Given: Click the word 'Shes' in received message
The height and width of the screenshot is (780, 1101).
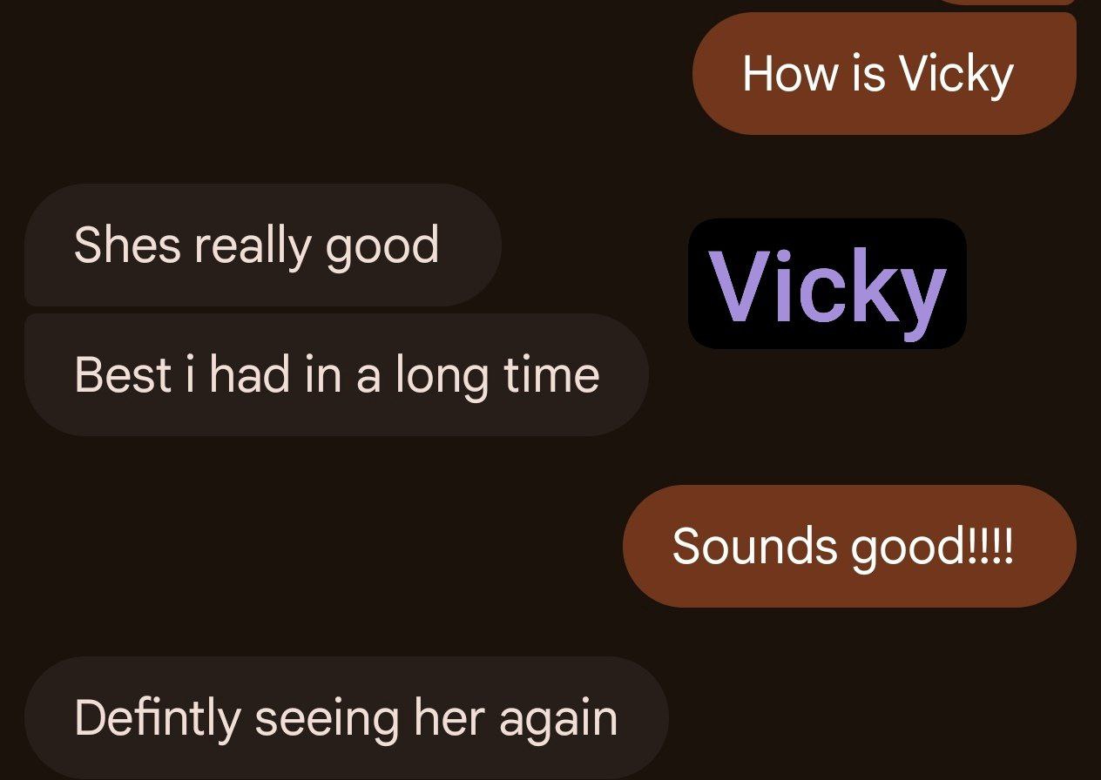Looking at the screenshot, I should pos(128,245).
